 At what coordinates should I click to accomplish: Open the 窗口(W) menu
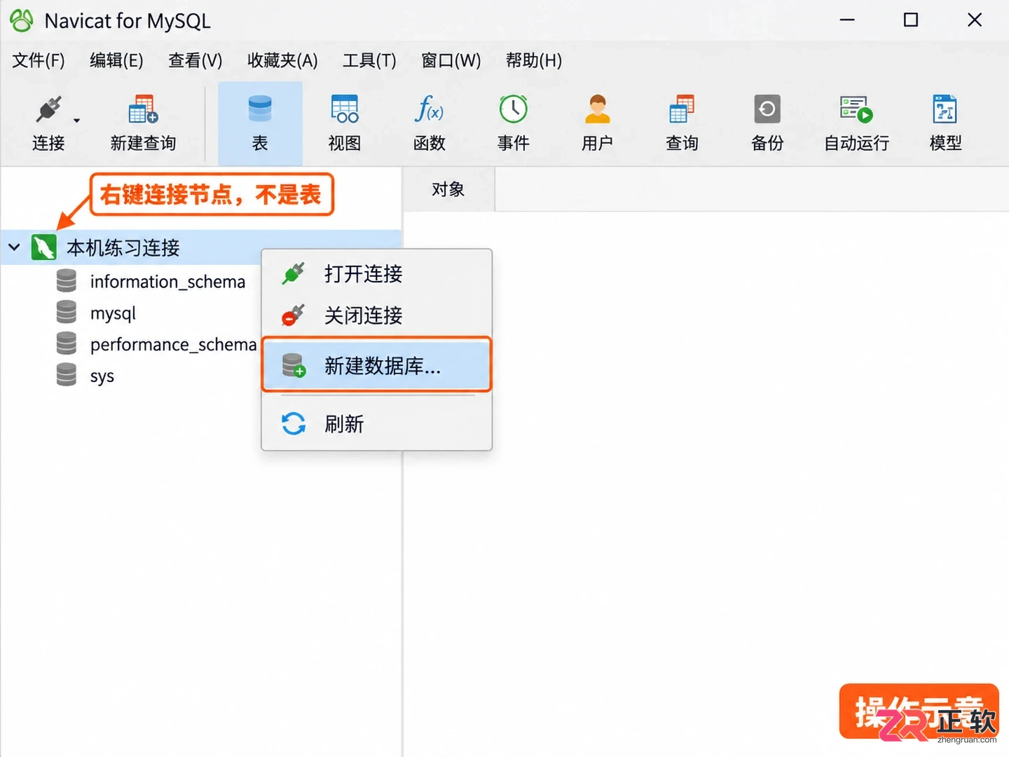[451, 60]
